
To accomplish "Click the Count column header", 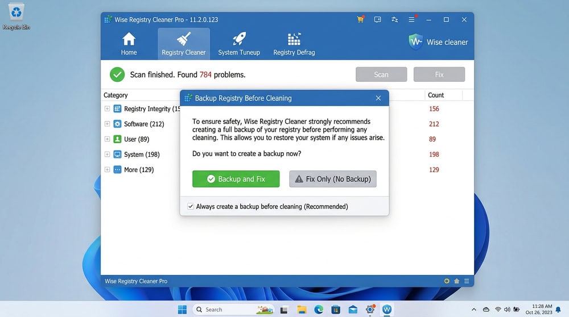I will 436,95.
